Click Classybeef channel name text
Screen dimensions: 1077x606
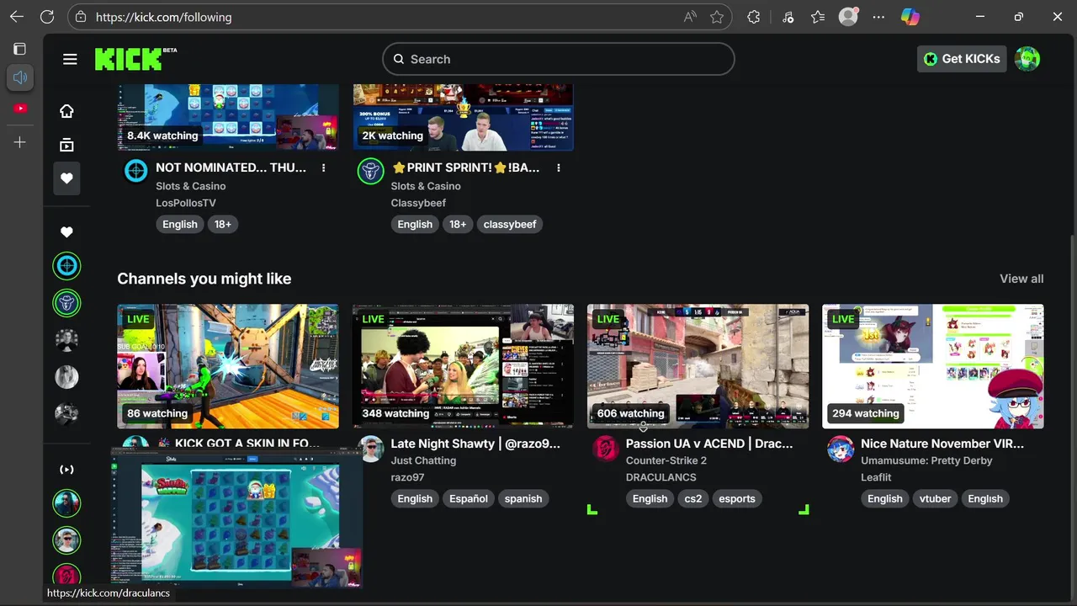pyautogui.click(x=418, y=203)
